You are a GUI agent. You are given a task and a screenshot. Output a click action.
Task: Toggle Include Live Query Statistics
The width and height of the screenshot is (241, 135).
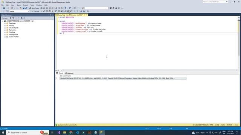point(59,11)
